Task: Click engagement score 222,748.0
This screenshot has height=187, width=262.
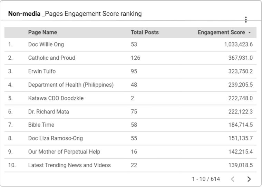Action: [x=241, y=98]
